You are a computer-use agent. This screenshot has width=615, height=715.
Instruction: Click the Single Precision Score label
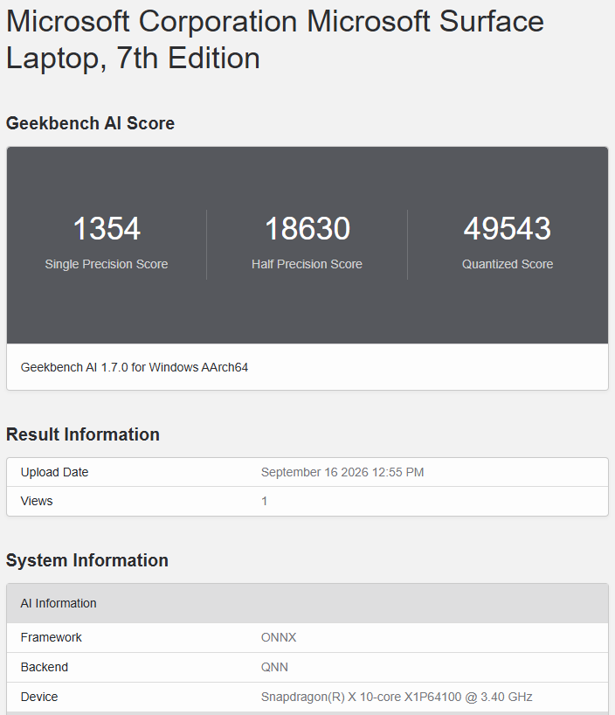pyautogui.click(x=107, y=264)
